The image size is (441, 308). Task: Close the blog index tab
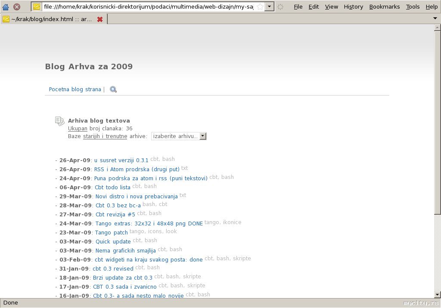[x=100, y=19]
